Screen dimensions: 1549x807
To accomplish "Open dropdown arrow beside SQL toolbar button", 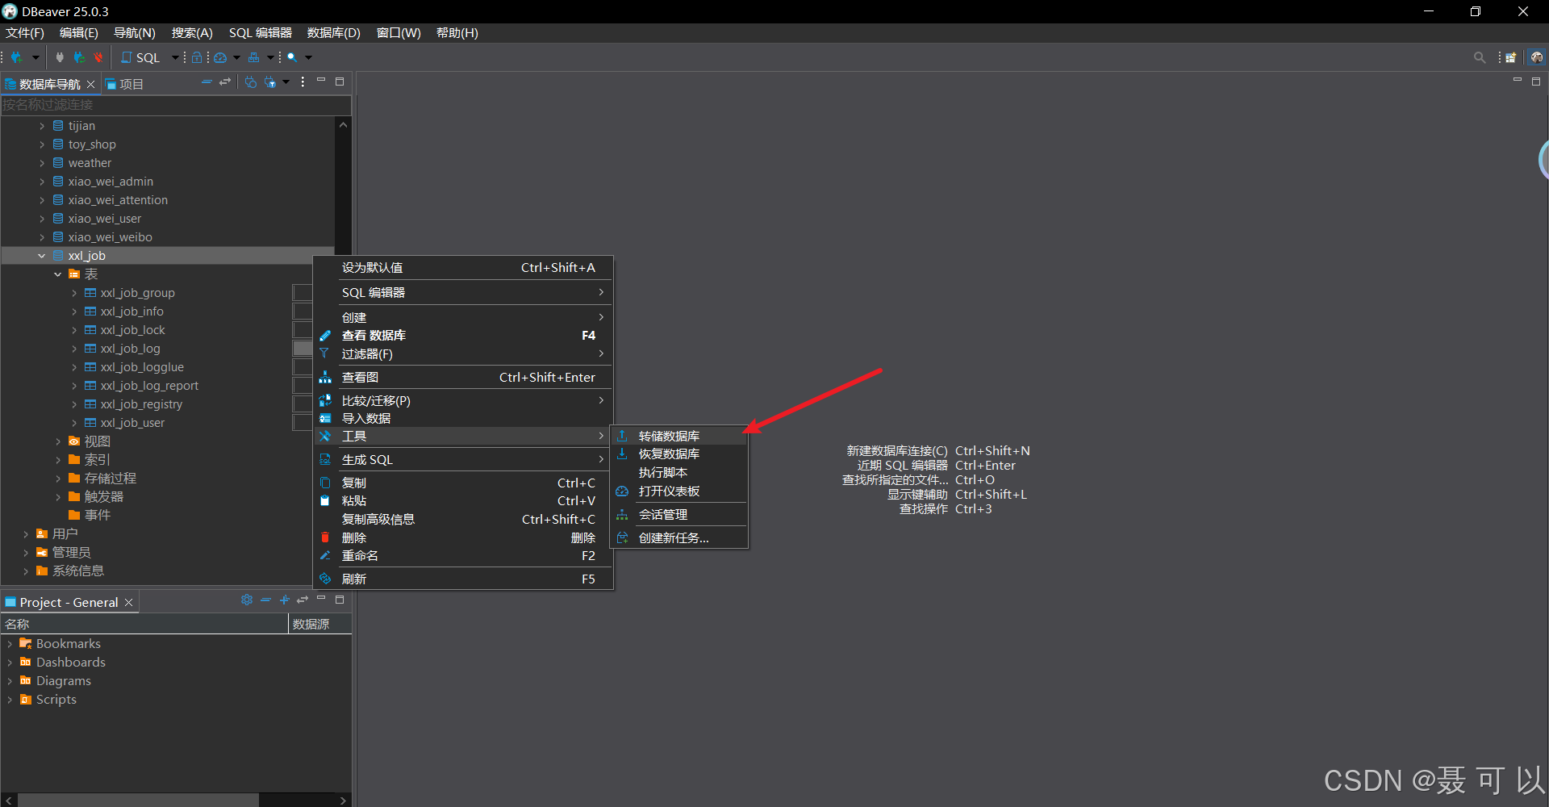I will (x=175, y=57).
